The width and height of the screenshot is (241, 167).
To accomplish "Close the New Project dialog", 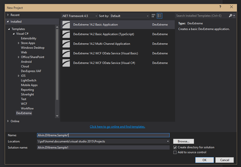I will [x=231, y=7].
